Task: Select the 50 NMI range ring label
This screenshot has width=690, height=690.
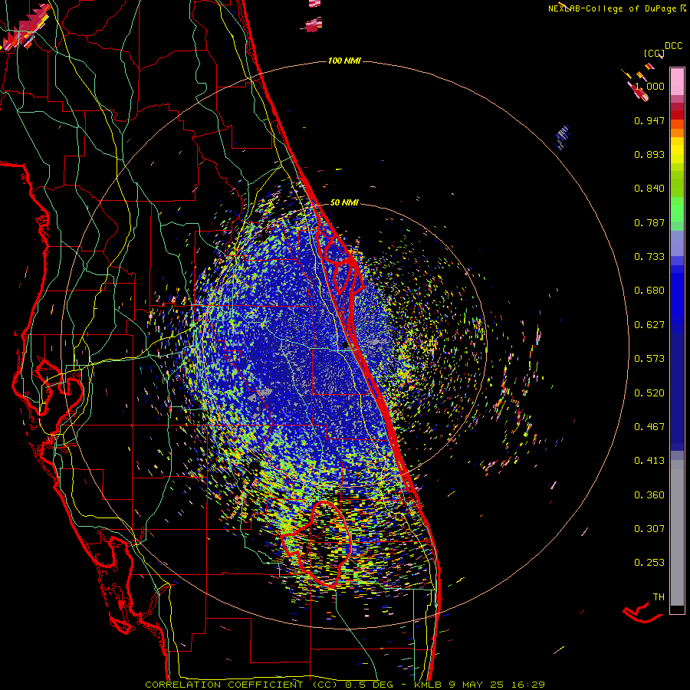Action: click(344, 202)
